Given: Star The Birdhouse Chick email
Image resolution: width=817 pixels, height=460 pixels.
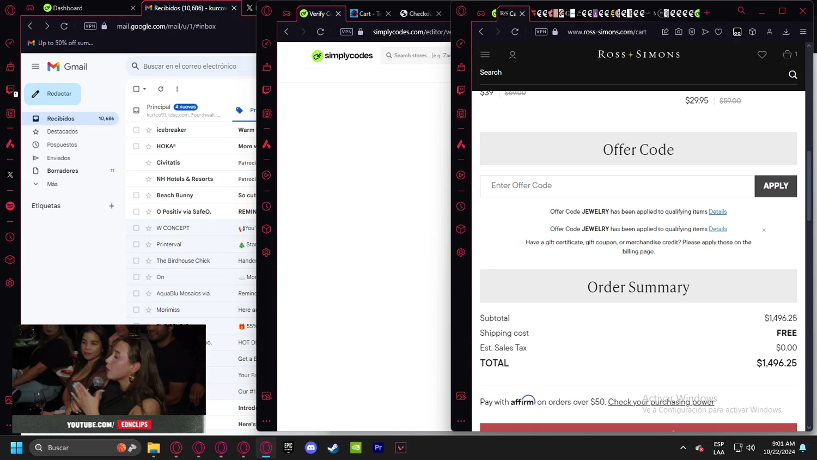Looking at the screenshot, I should coord(148,261).
